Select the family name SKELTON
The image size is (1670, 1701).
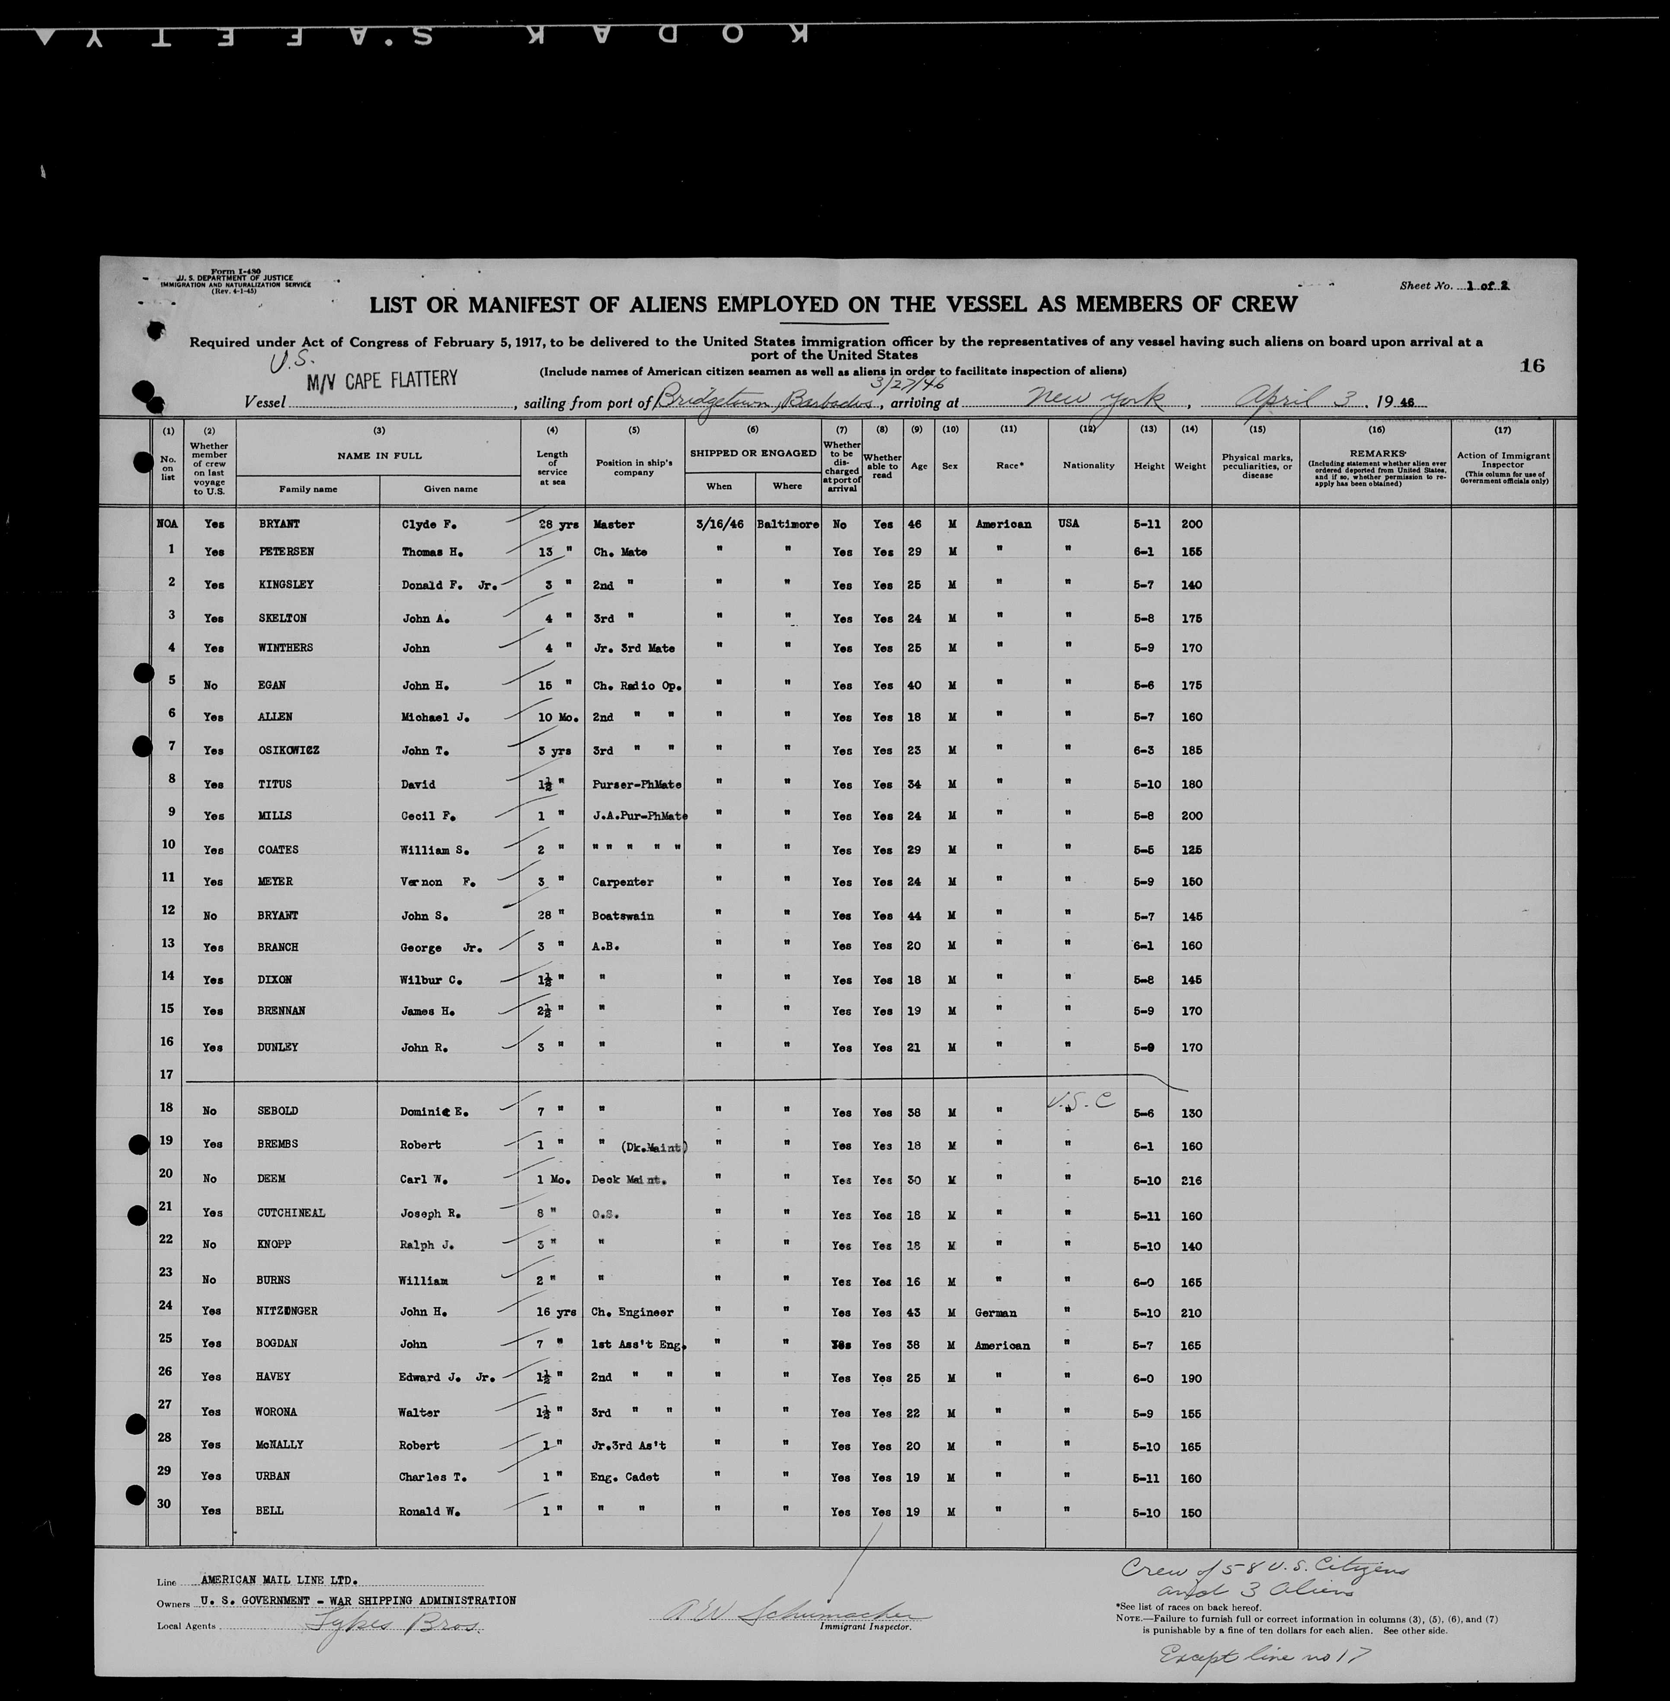[x=282, y=618]
